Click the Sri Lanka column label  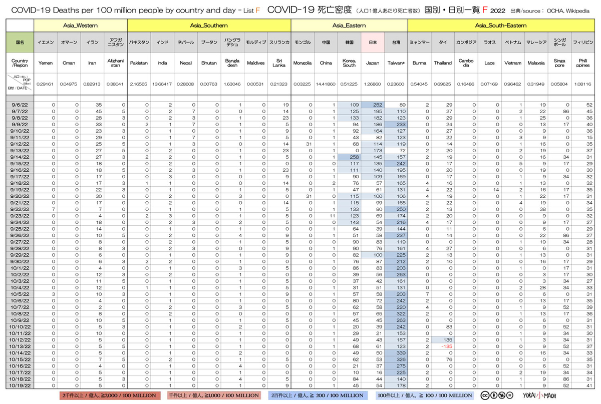pos(279,64)
